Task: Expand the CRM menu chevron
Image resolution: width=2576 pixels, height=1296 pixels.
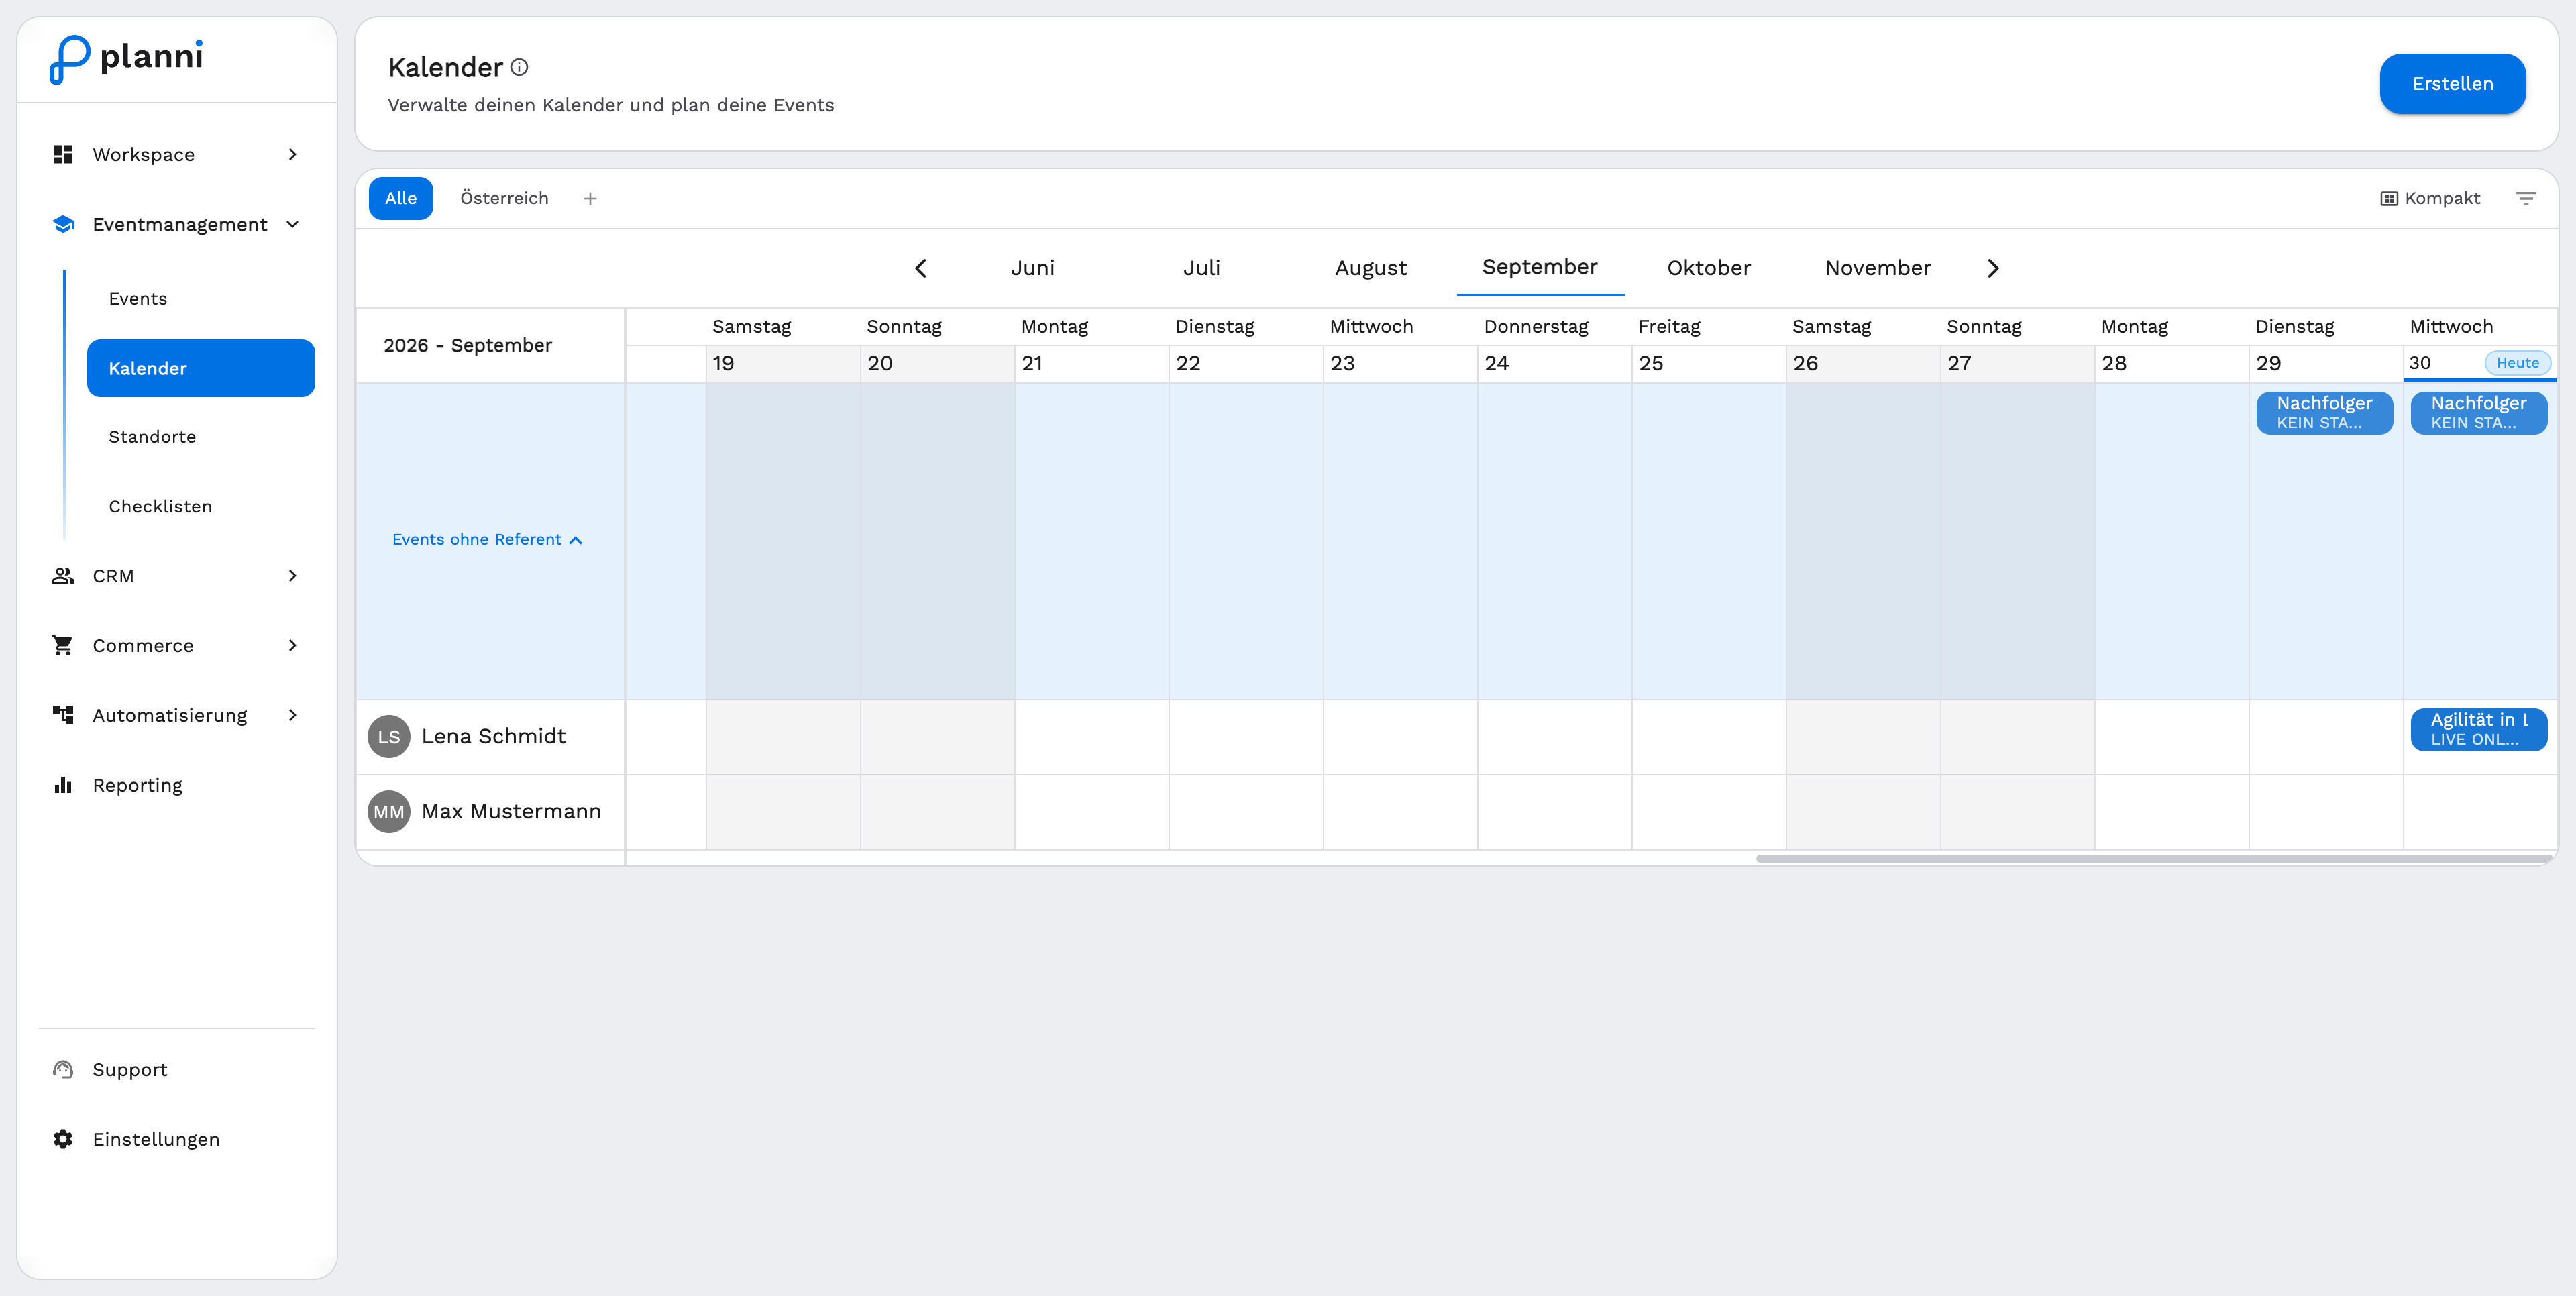Action: tap(293, 575)
